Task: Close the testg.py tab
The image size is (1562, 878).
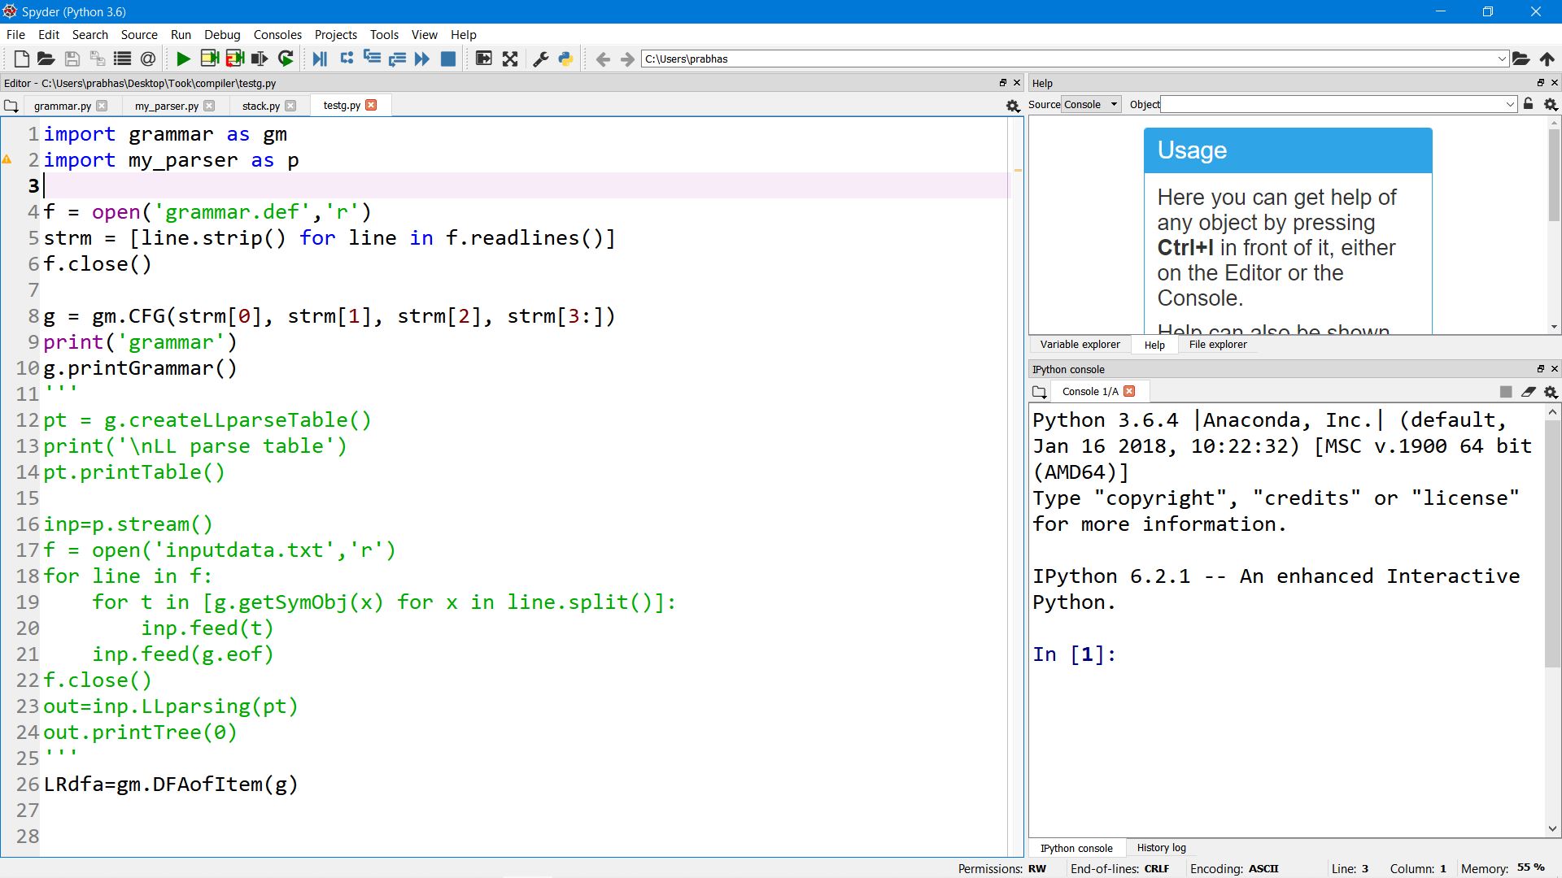Action: coord(371,105)
